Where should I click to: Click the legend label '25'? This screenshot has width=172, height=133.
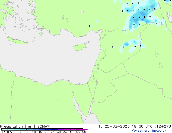click(x=53, y=132)
